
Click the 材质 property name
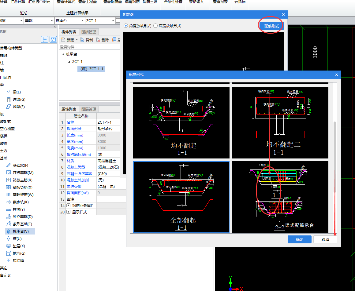tap(70, 161)
